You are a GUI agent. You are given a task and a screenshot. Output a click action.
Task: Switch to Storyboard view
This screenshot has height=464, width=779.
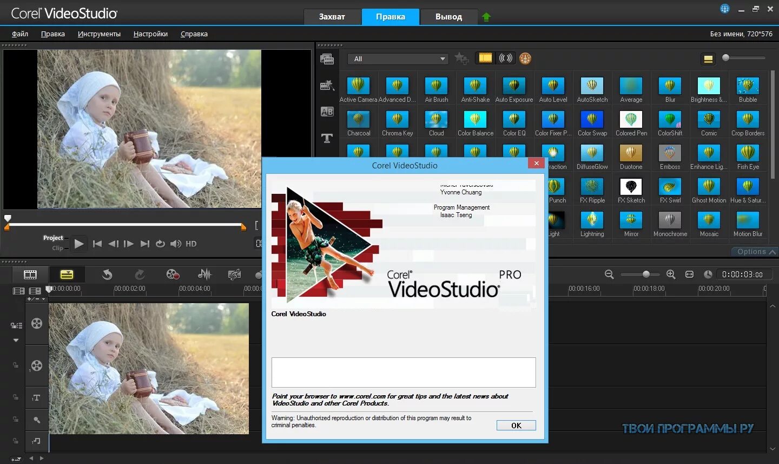click(x=30, y=275)
